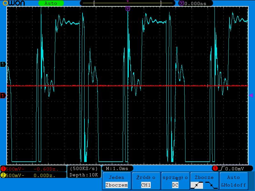Click the waveform memory overview bar

point(127,3)
